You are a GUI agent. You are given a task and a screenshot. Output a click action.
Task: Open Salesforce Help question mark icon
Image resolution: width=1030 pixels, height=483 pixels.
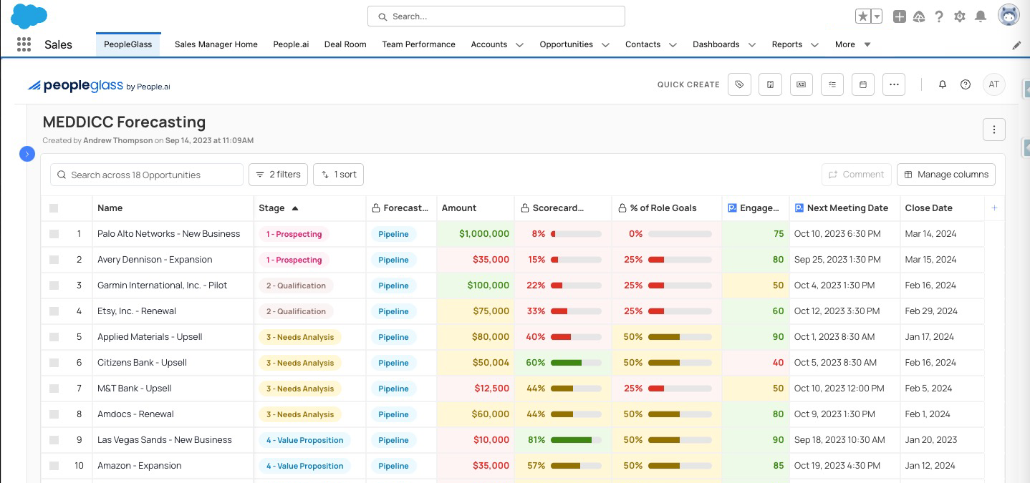tap(939, 16)
